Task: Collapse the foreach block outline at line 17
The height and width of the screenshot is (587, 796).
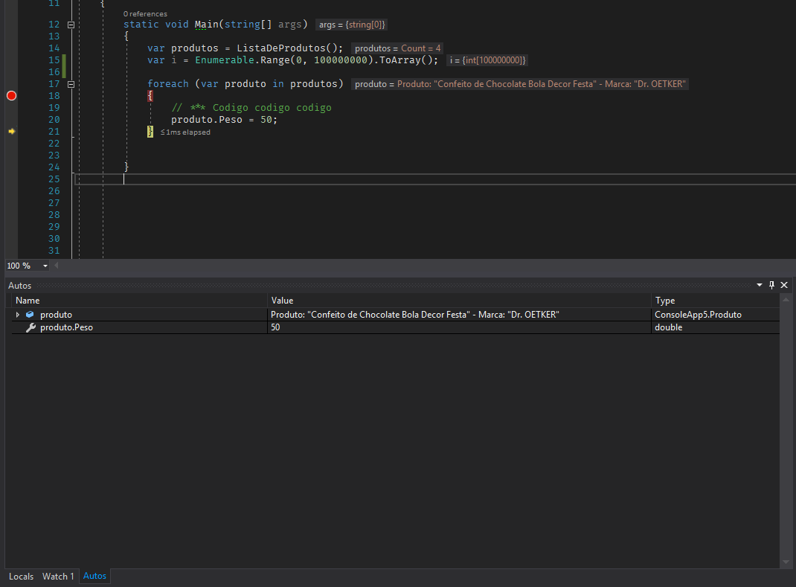Action: [71, 84]
